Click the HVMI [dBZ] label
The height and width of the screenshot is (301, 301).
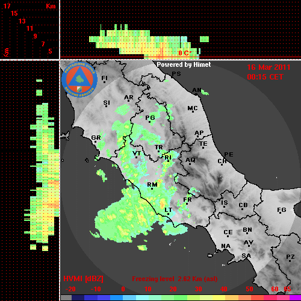pyautogui.click(x=83, y=279)
